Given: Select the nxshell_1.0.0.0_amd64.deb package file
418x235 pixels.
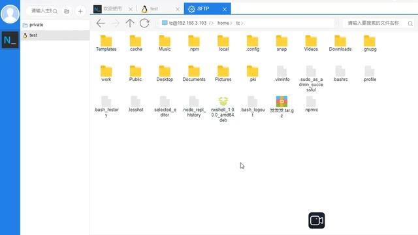Looking at the screenshot, I should click(x=223, y=109).
